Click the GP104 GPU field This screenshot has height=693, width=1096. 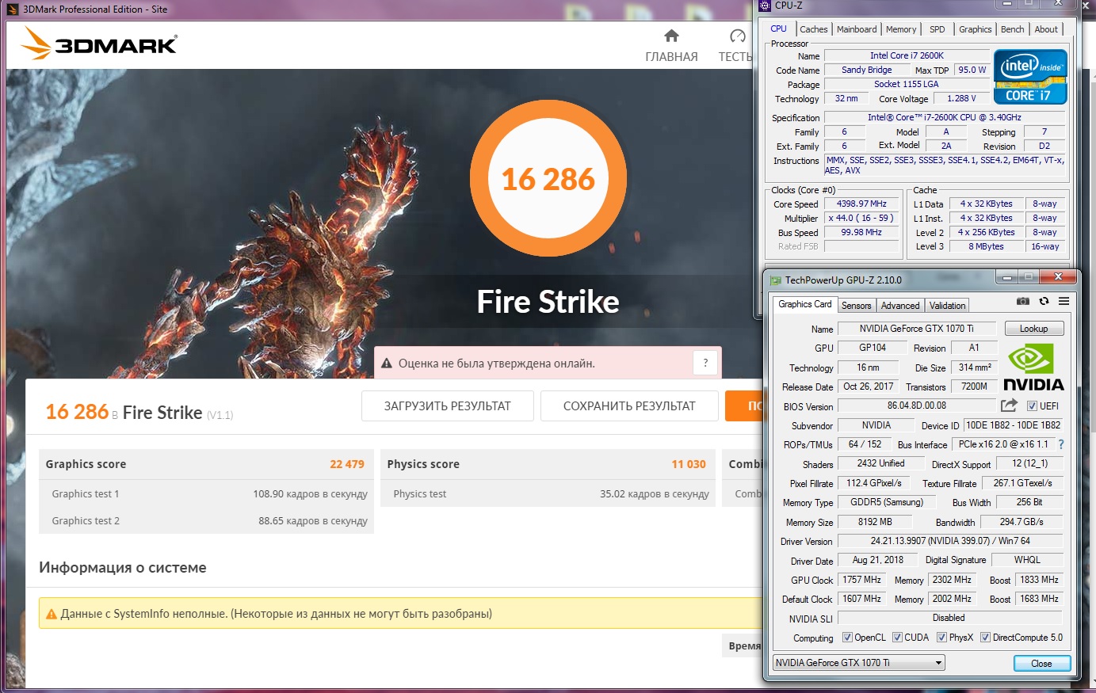[x=873, y=348]
